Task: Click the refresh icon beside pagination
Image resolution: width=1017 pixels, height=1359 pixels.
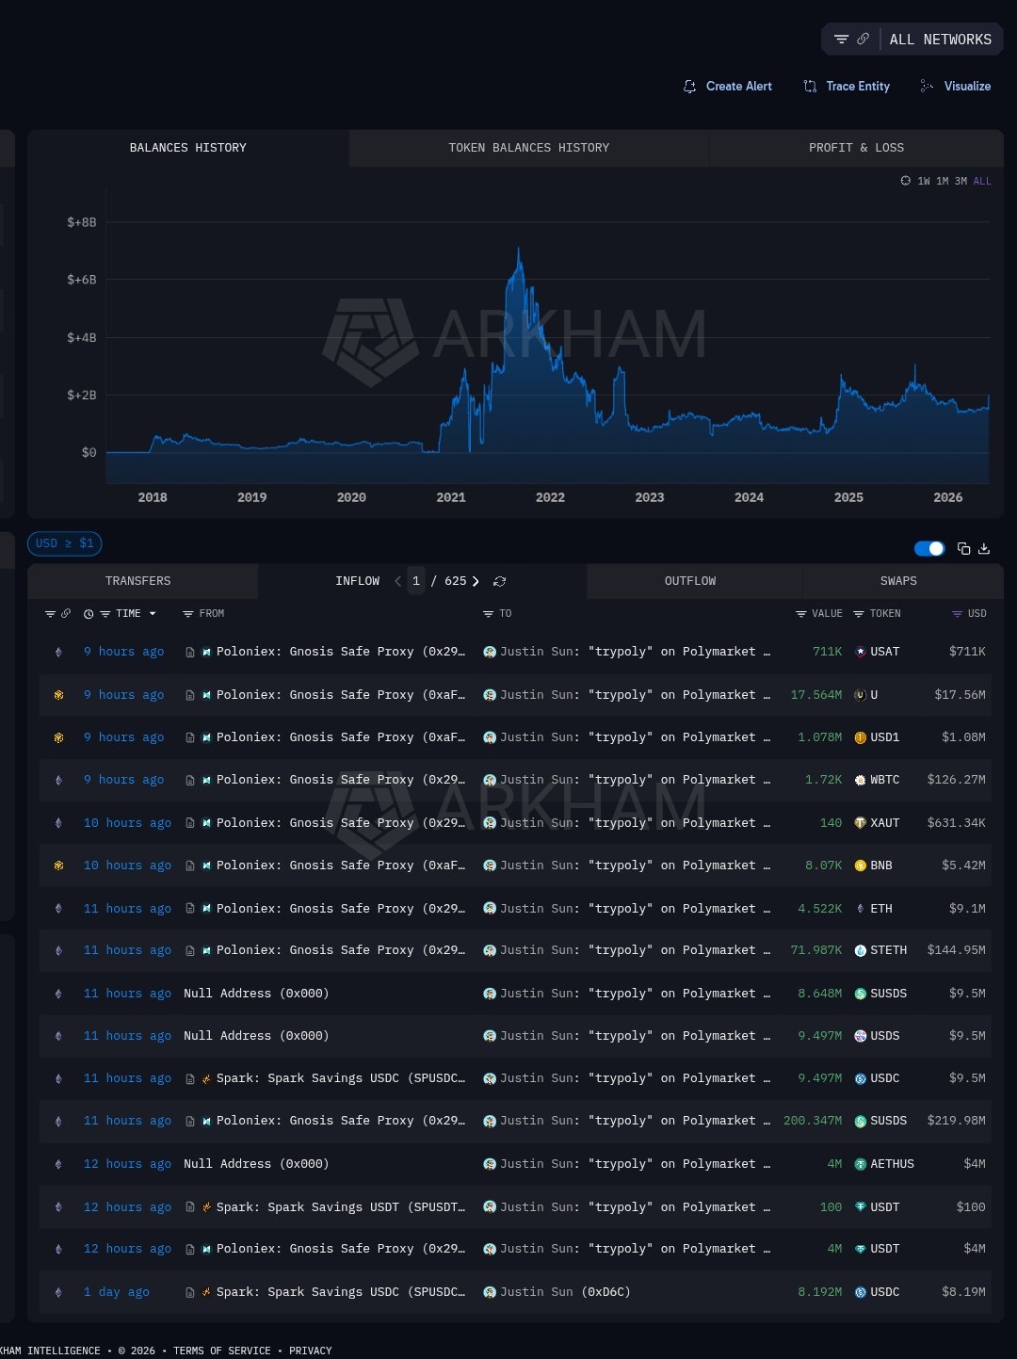Action: point(500,581)
